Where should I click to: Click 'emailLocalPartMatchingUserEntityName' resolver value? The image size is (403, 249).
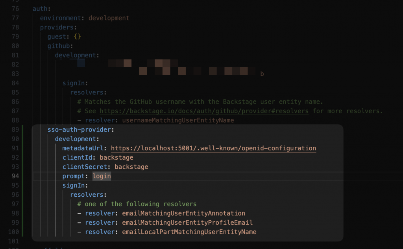click(x=189, y=232)
